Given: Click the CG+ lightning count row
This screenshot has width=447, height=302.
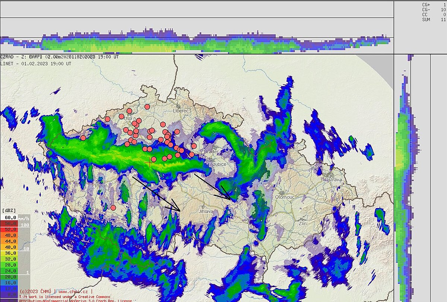Looking at the screenshot, I should pos(434,5).
